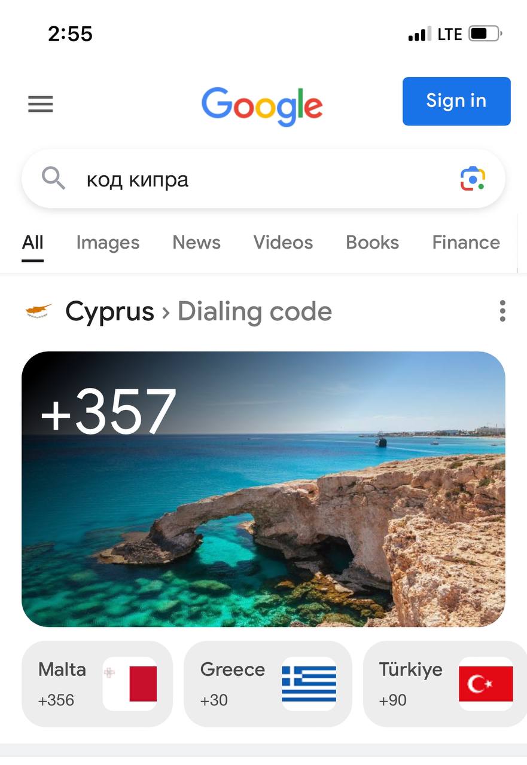The height and width of the screenshot is (765, 527).
Task: Tap the Google logo
Action: (262, 106)
